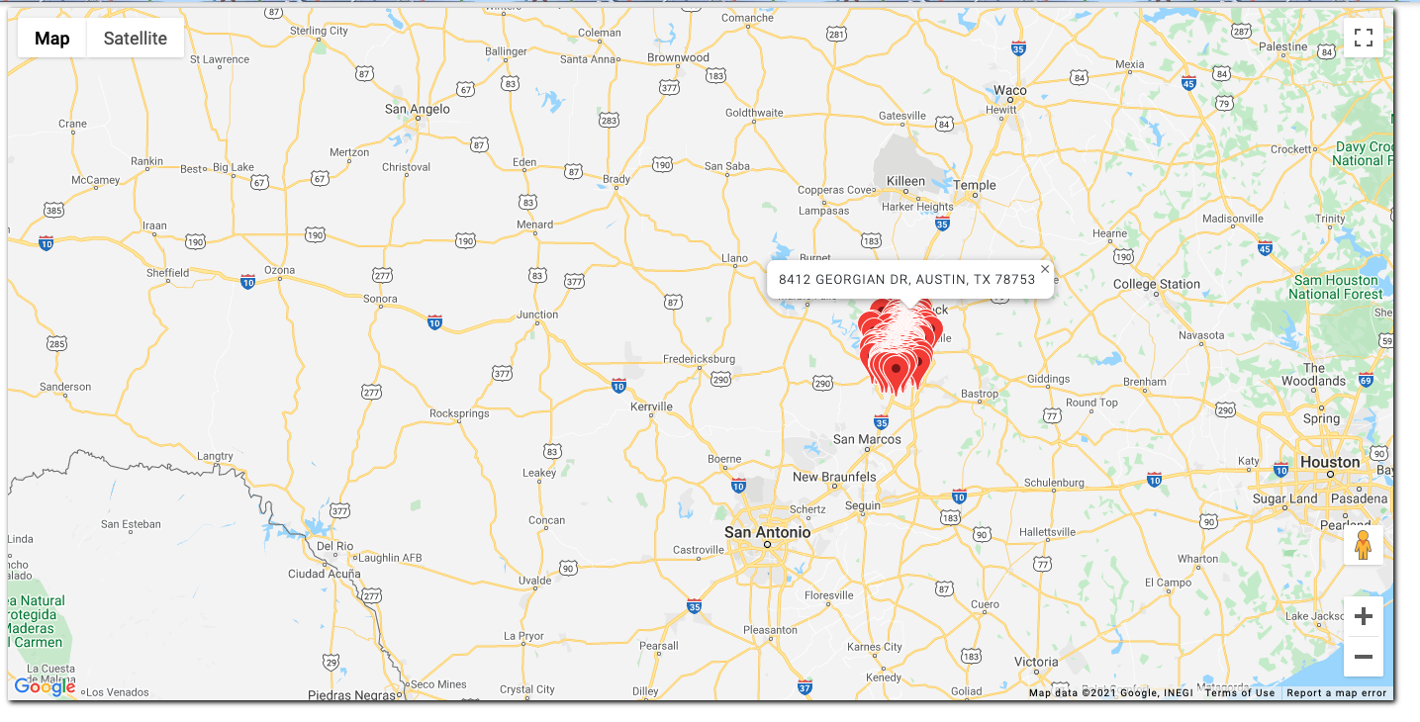Screen dimensions: 1420x722
Task: Click the I-35 shield near San Marcos
Action: tap(881, 421)
